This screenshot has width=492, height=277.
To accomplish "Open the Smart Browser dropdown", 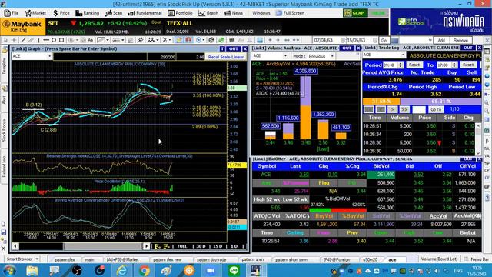I will pos(37,259).
